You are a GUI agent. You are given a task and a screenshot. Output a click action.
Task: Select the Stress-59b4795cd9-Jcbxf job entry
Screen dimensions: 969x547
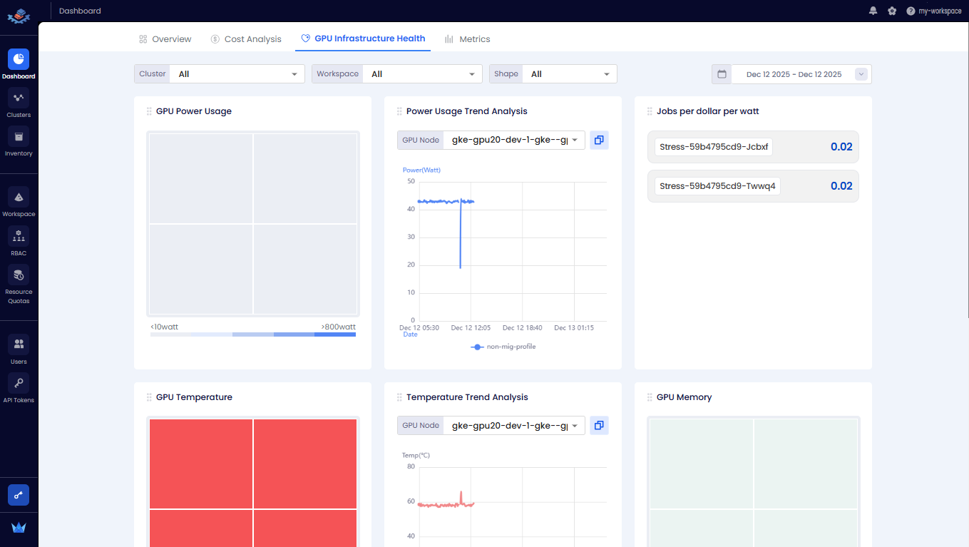(713, 146)
